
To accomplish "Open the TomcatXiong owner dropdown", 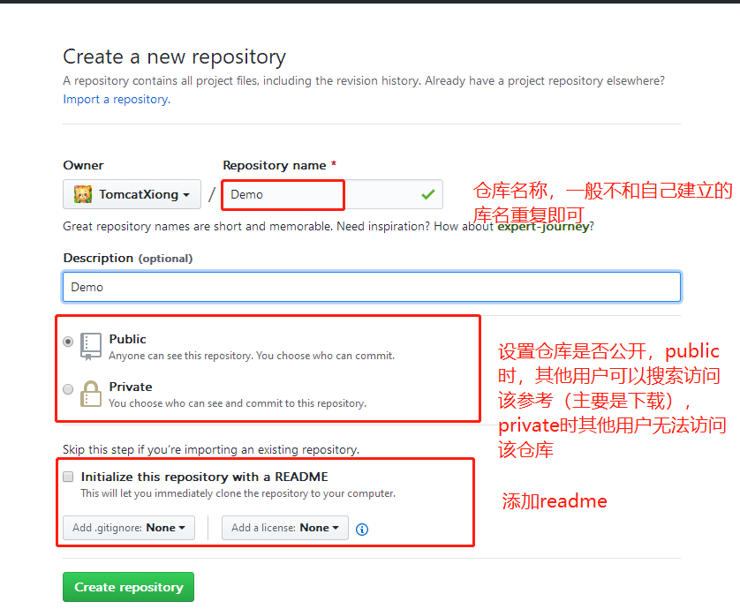I will [x=132, y=194].
